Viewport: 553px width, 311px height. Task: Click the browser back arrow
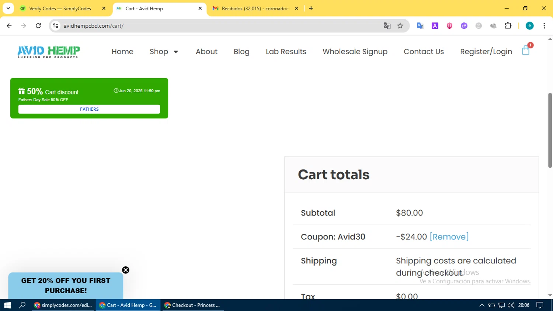point(9,26)
